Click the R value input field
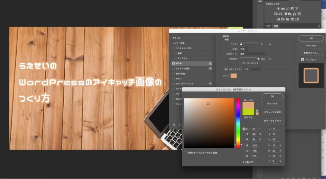 coord(256,145)
